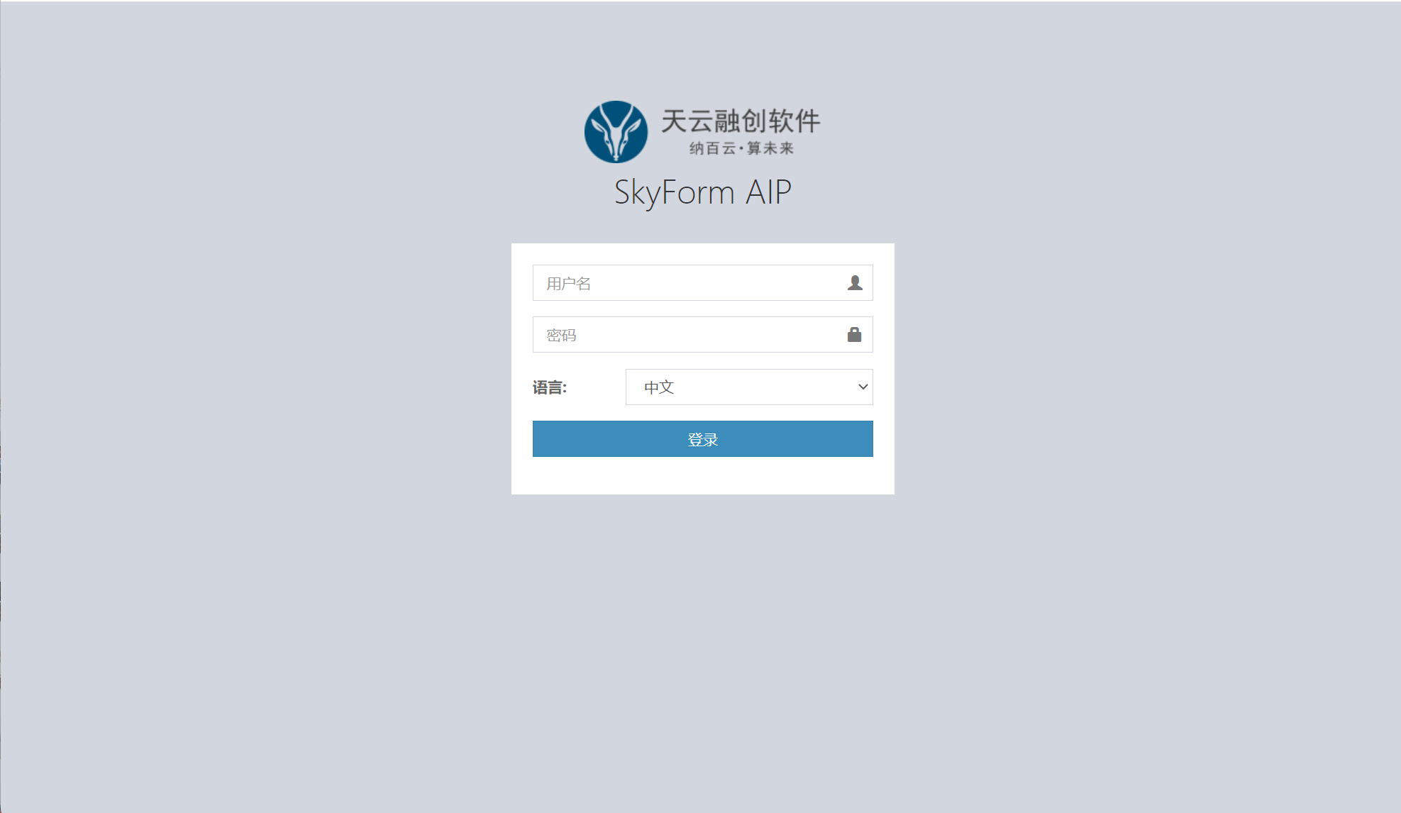Click empty area below the login button
Image resolution: width=1401 pixels, height=813 pixels.
(x=702, y=475)
